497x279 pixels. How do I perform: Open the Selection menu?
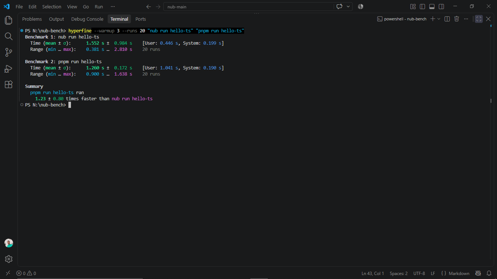52,7
